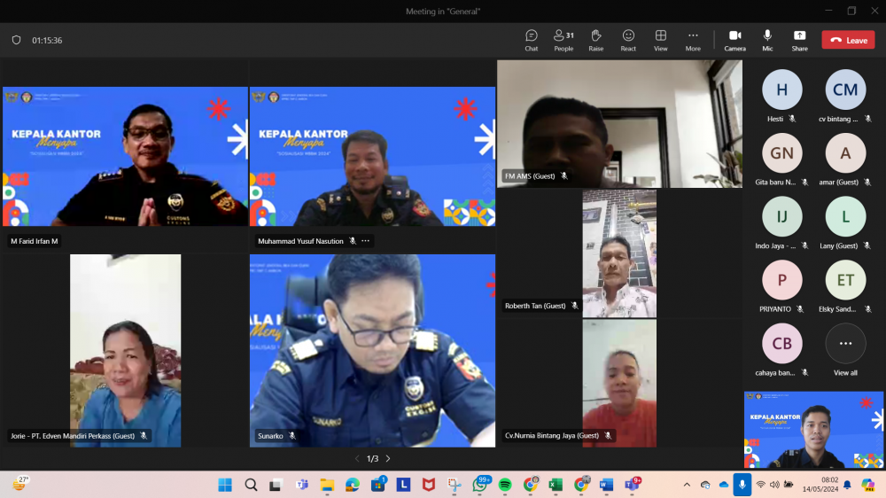This screenshot has width=886, height=498.
Task: Open the React emoji options
Action: 628,40
